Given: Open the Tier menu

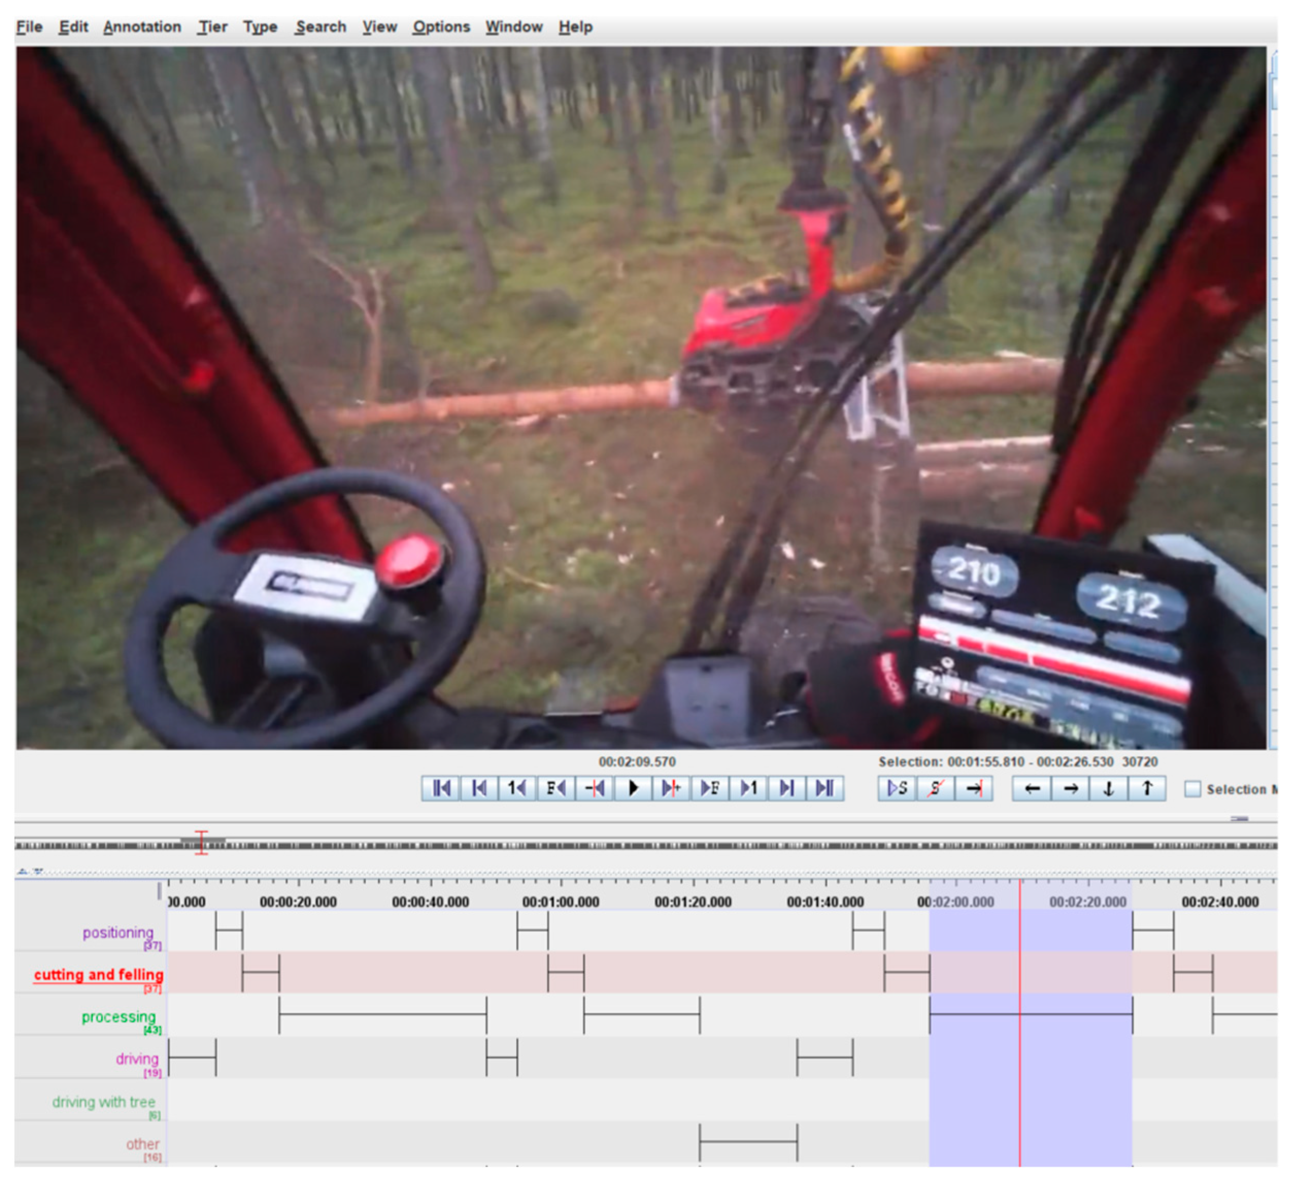Looking at the screenshot, I should tap(213, 27).
